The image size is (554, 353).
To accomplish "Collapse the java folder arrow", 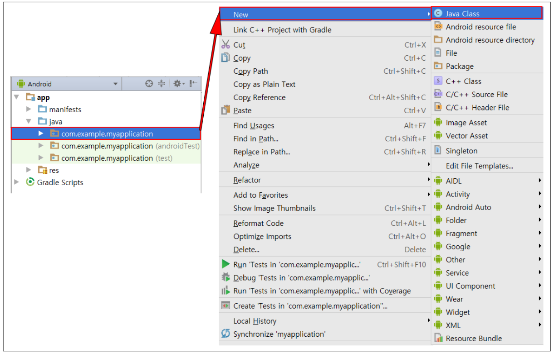I will [x=29, y=121].
